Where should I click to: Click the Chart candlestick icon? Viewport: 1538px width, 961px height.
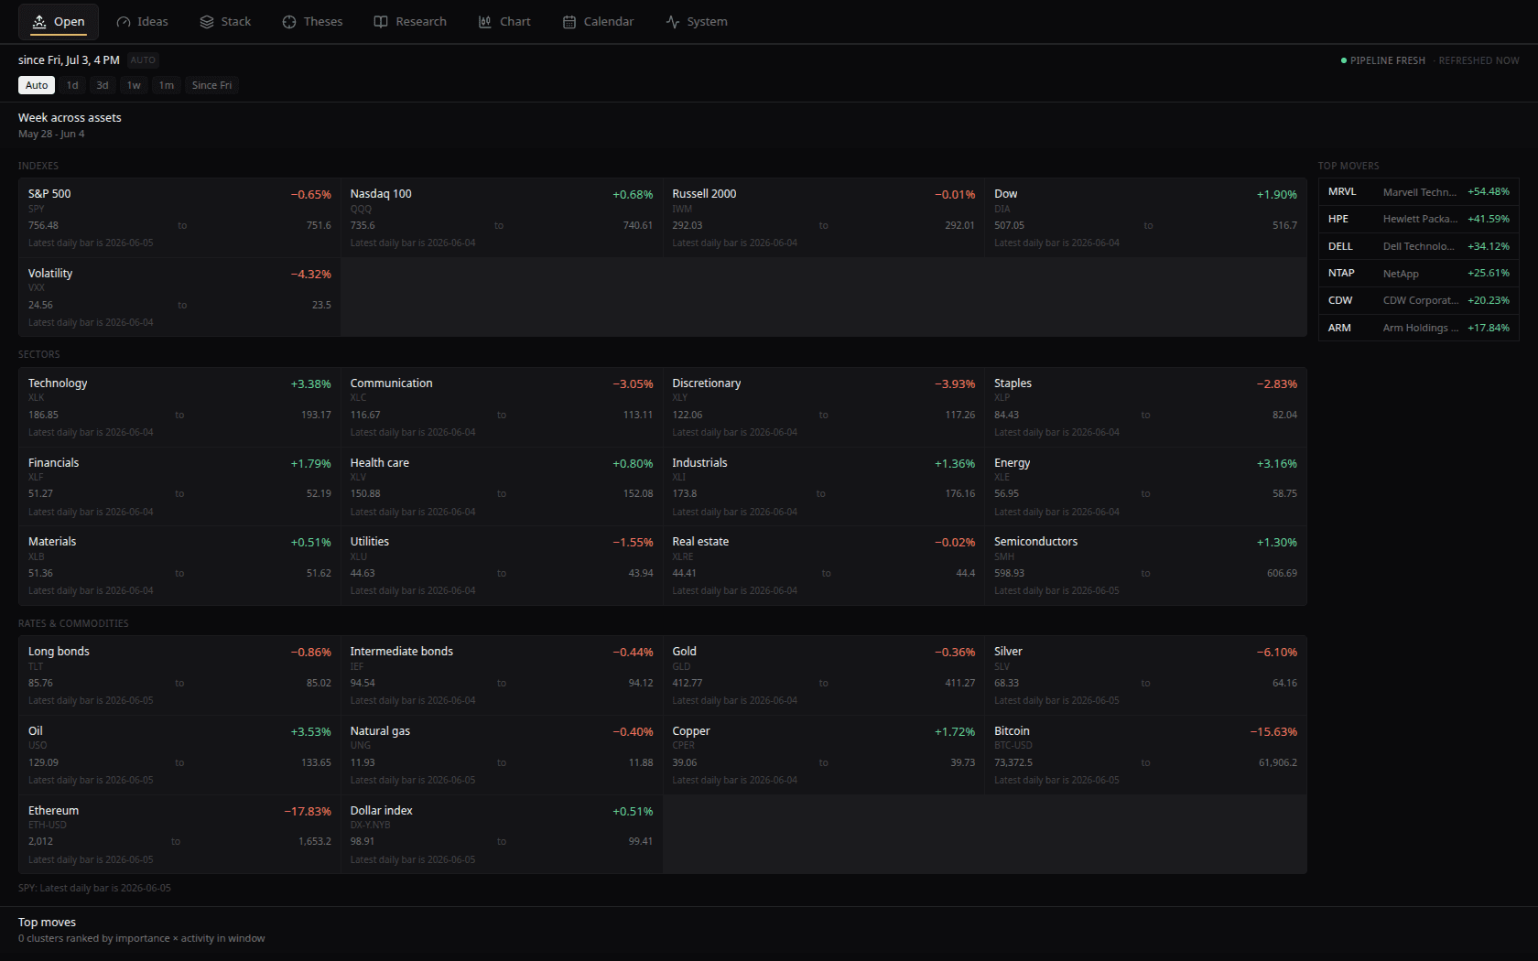point(485,22)
